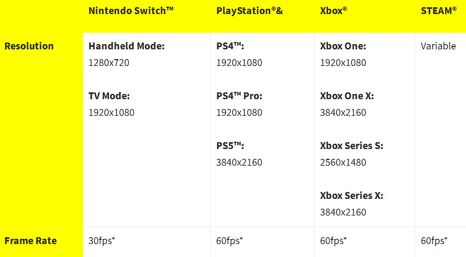Image resolution: width=466 pixels, height=257 pixels.
Task: Click the Handheld Mode label
Action: (x=127, y=46)
